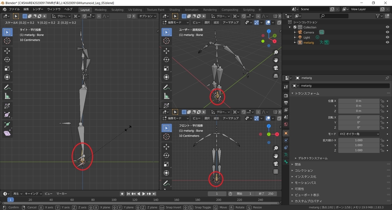Toggle camera view gizmo in perspective view
The image size is (392, 210).
point(276,68)
